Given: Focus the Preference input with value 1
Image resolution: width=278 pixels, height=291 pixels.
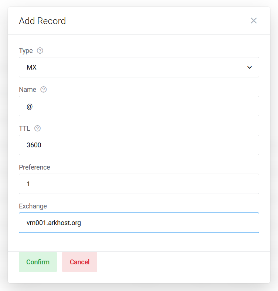Looking at the screenshot, I should tap(139, 184).
